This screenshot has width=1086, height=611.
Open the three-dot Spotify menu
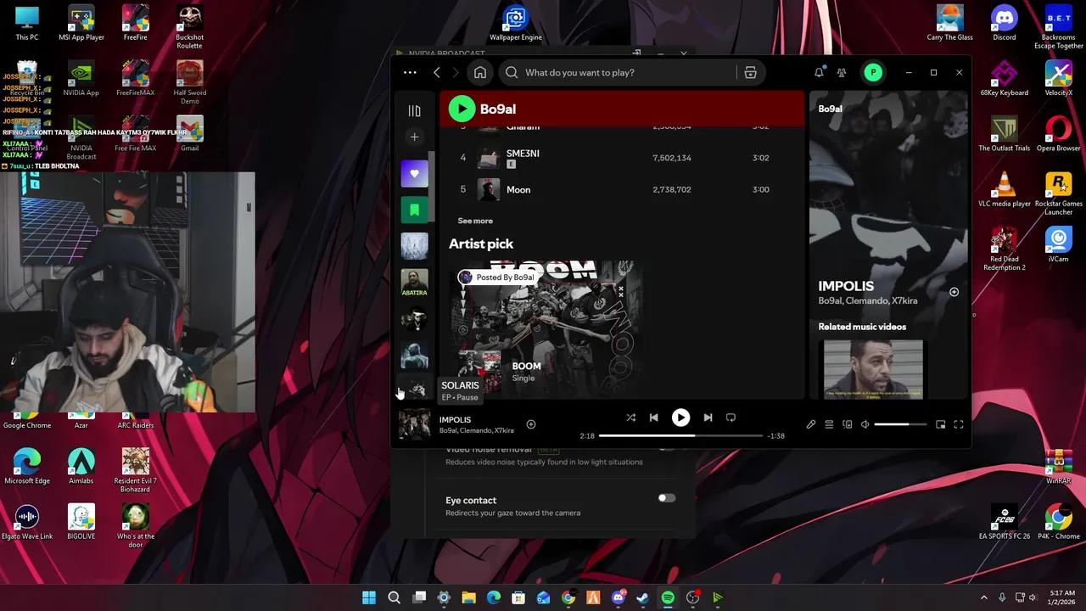coord(410,73)
